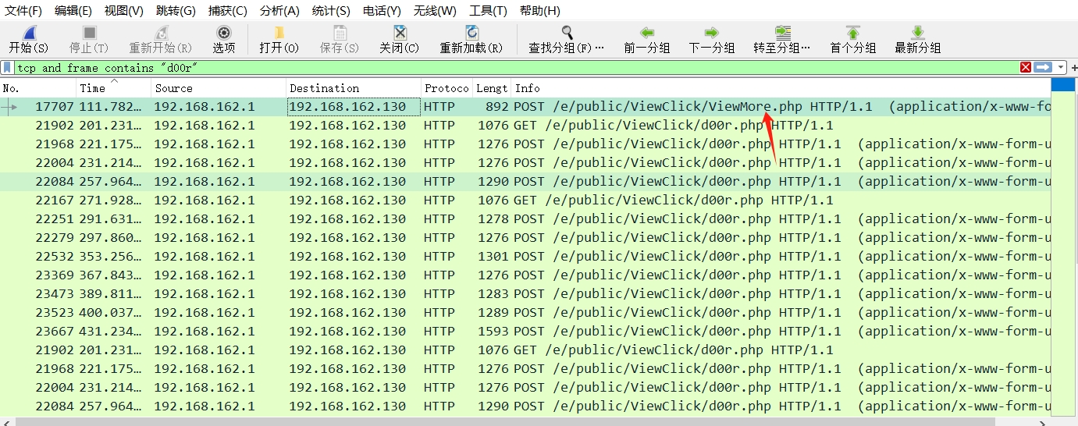Sort by the Source column header
1078x426 pixels.
(219, 88)
